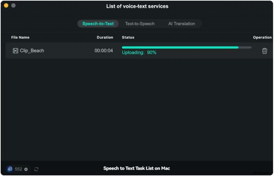Click the video clip icon beside Clip_Beach
Screen dimensions: 275x176
point(15,51)
